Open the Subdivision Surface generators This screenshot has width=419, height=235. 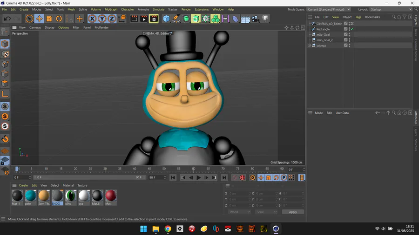186,19
